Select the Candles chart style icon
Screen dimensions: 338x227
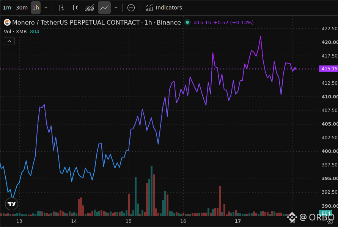75,8
